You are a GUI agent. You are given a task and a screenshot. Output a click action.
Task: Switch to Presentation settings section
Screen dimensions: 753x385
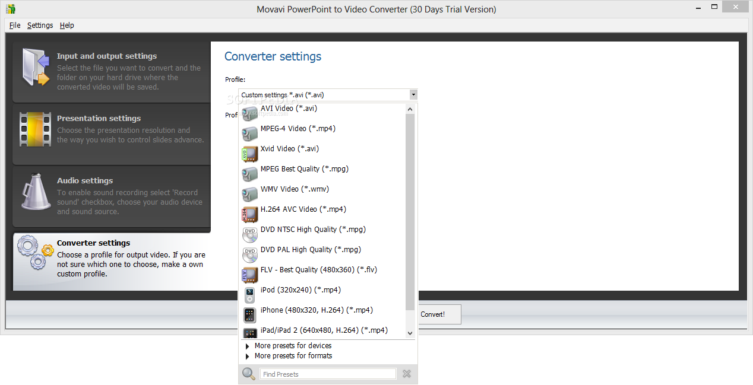tap(112, 134)
